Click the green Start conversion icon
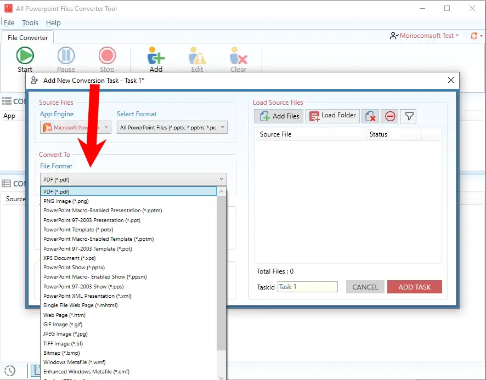 (25, 55)
